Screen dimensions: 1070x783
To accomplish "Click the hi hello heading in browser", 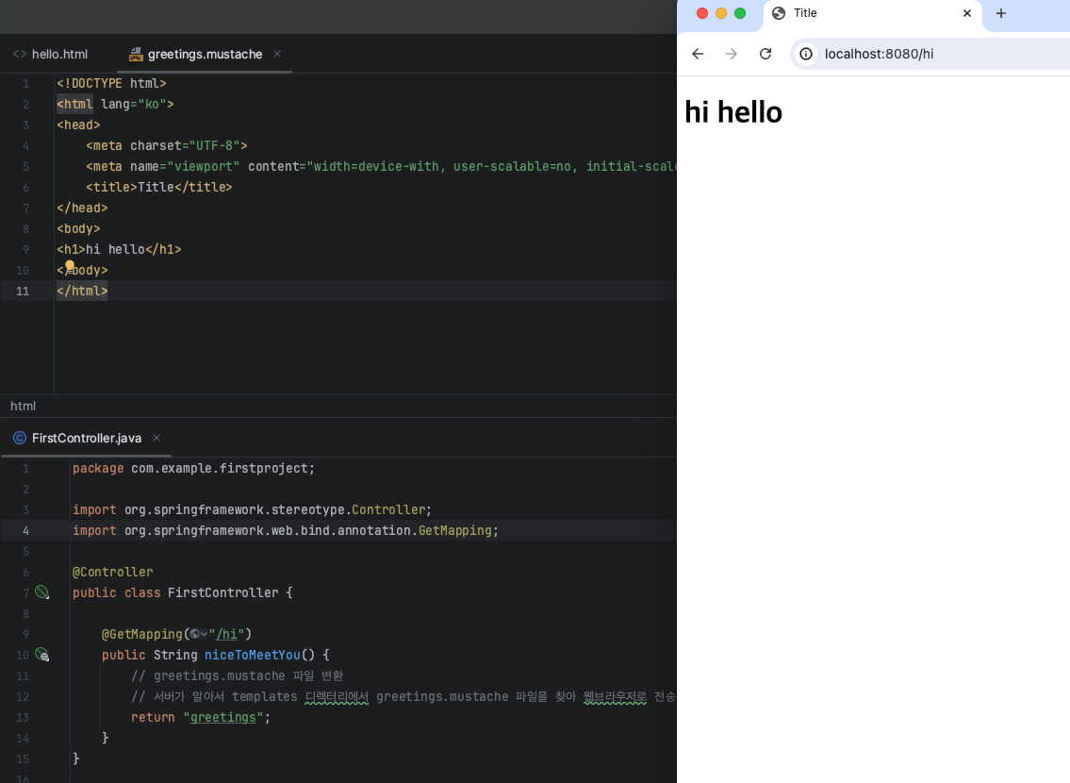I will [733, 112].
